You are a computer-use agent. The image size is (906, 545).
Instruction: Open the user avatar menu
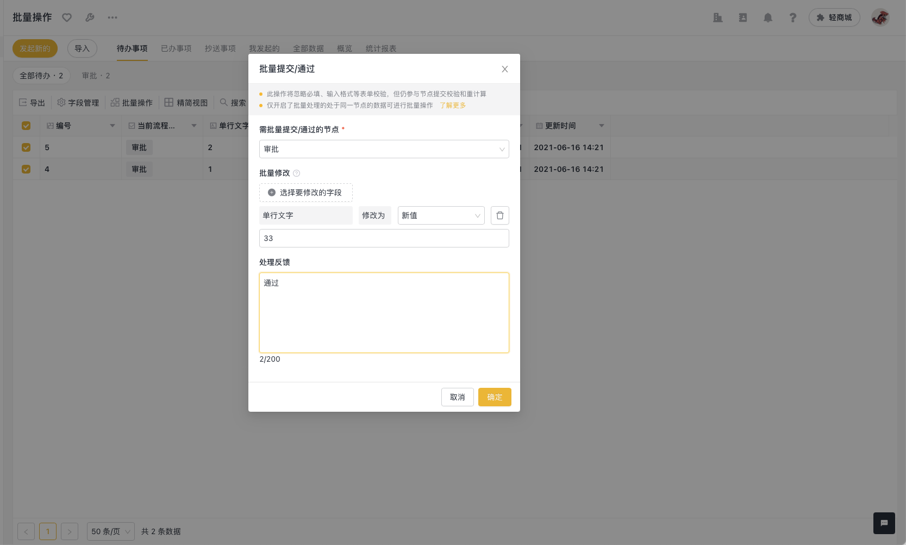[x=880, y=17]
